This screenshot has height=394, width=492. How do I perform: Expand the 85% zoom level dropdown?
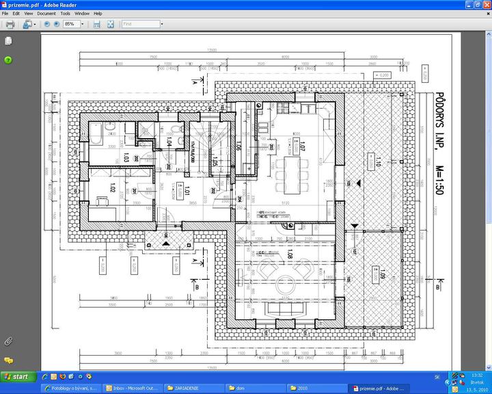82,24
